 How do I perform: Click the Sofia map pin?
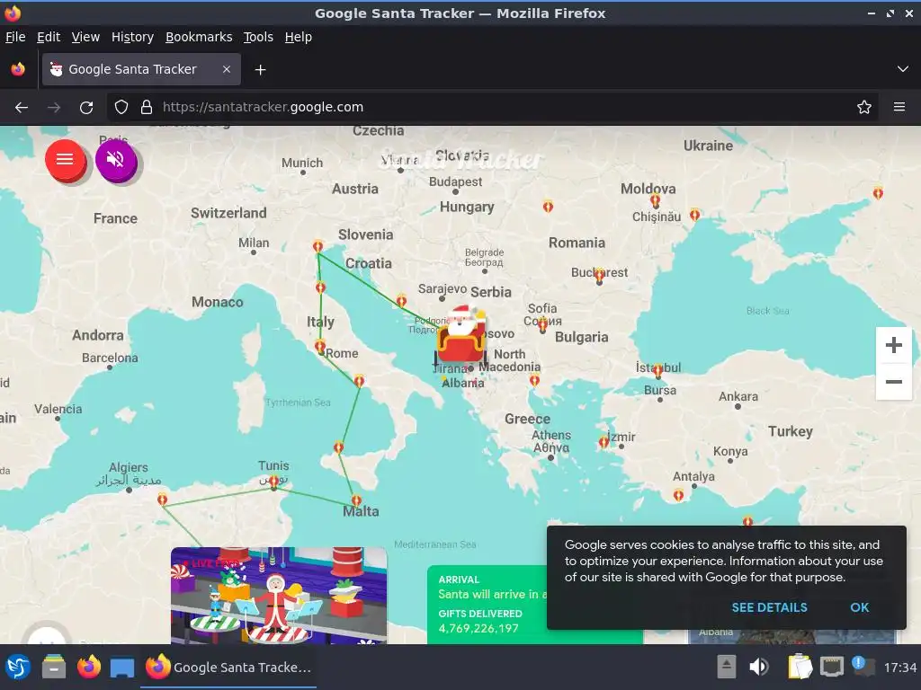pyautogui.click(x=542, y=323)
